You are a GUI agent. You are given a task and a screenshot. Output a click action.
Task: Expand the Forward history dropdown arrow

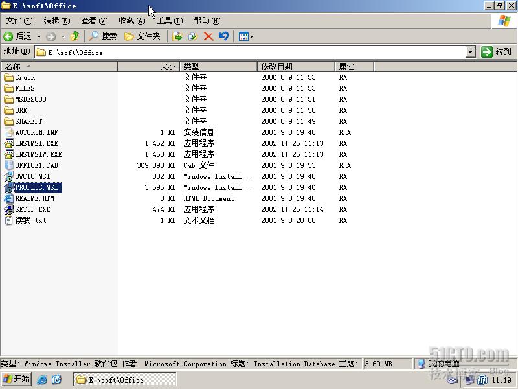coord(62,36)
